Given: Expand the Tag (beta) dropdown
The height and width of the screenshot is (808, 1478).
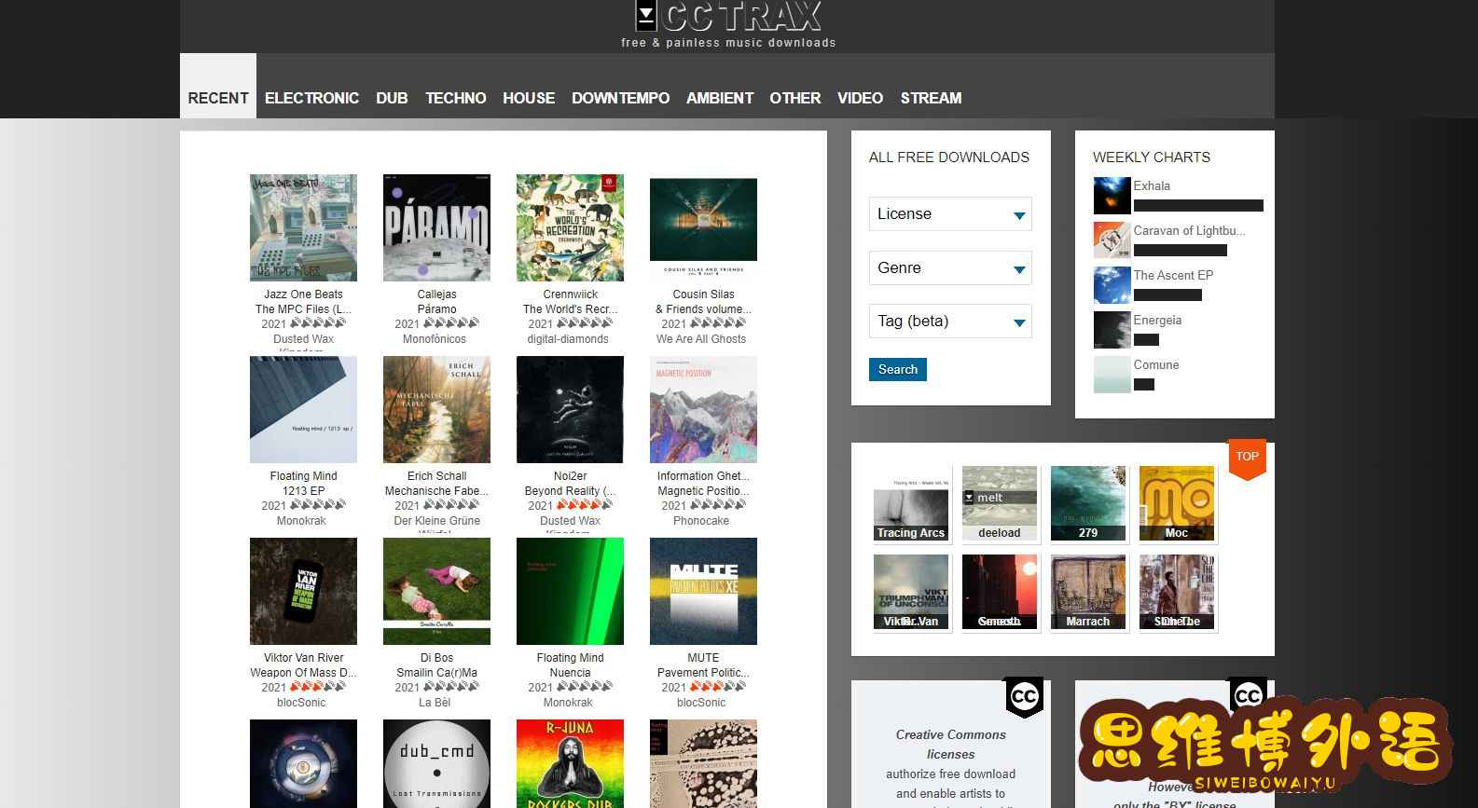Looking at the screenshot, I should coord(950,322).
